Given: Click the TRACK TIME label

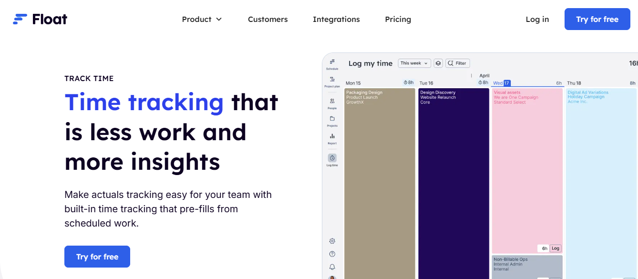Looking at the screenshot, I should tap(89, 79).
